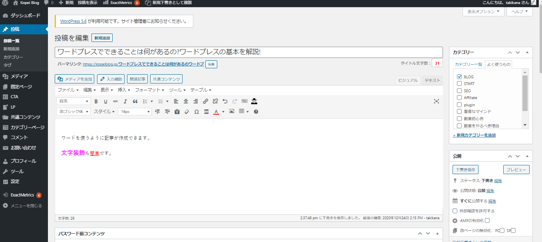542x242 pixels.
Task: Click the red text color swatch button
Action: (x=216, y=112)
